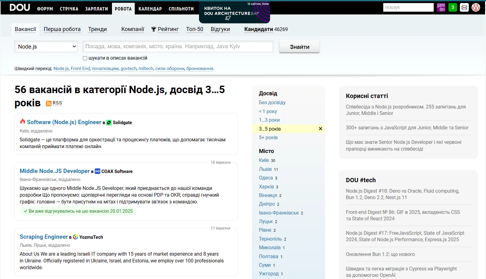This screenshot has height=279, width=486.
Task: Open Front-end Digest № 86 article
Action: pyautogui.click(x=403, y=215)
